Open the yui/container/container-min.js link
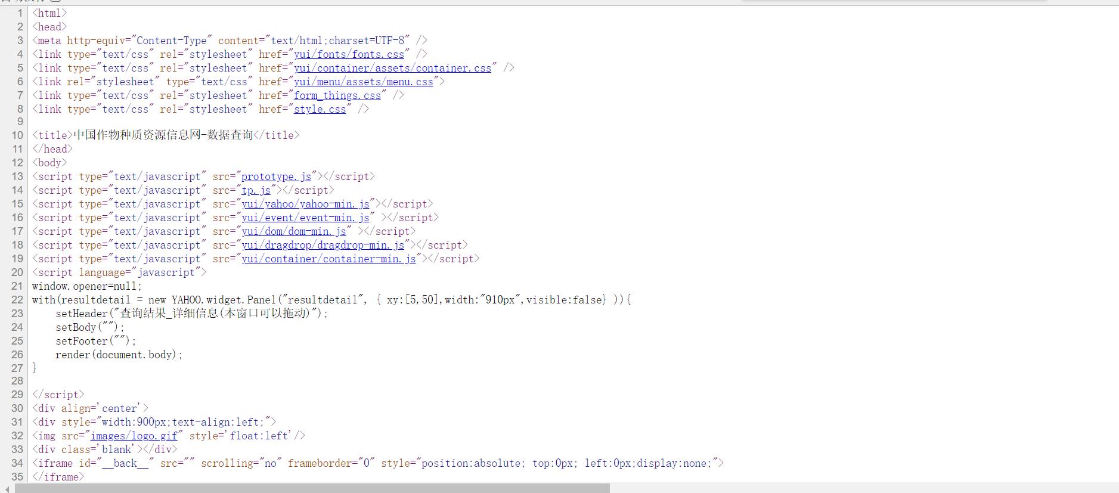Image resolution: width=1119 pixels, height=493 pixels. (x=328, y=259)
